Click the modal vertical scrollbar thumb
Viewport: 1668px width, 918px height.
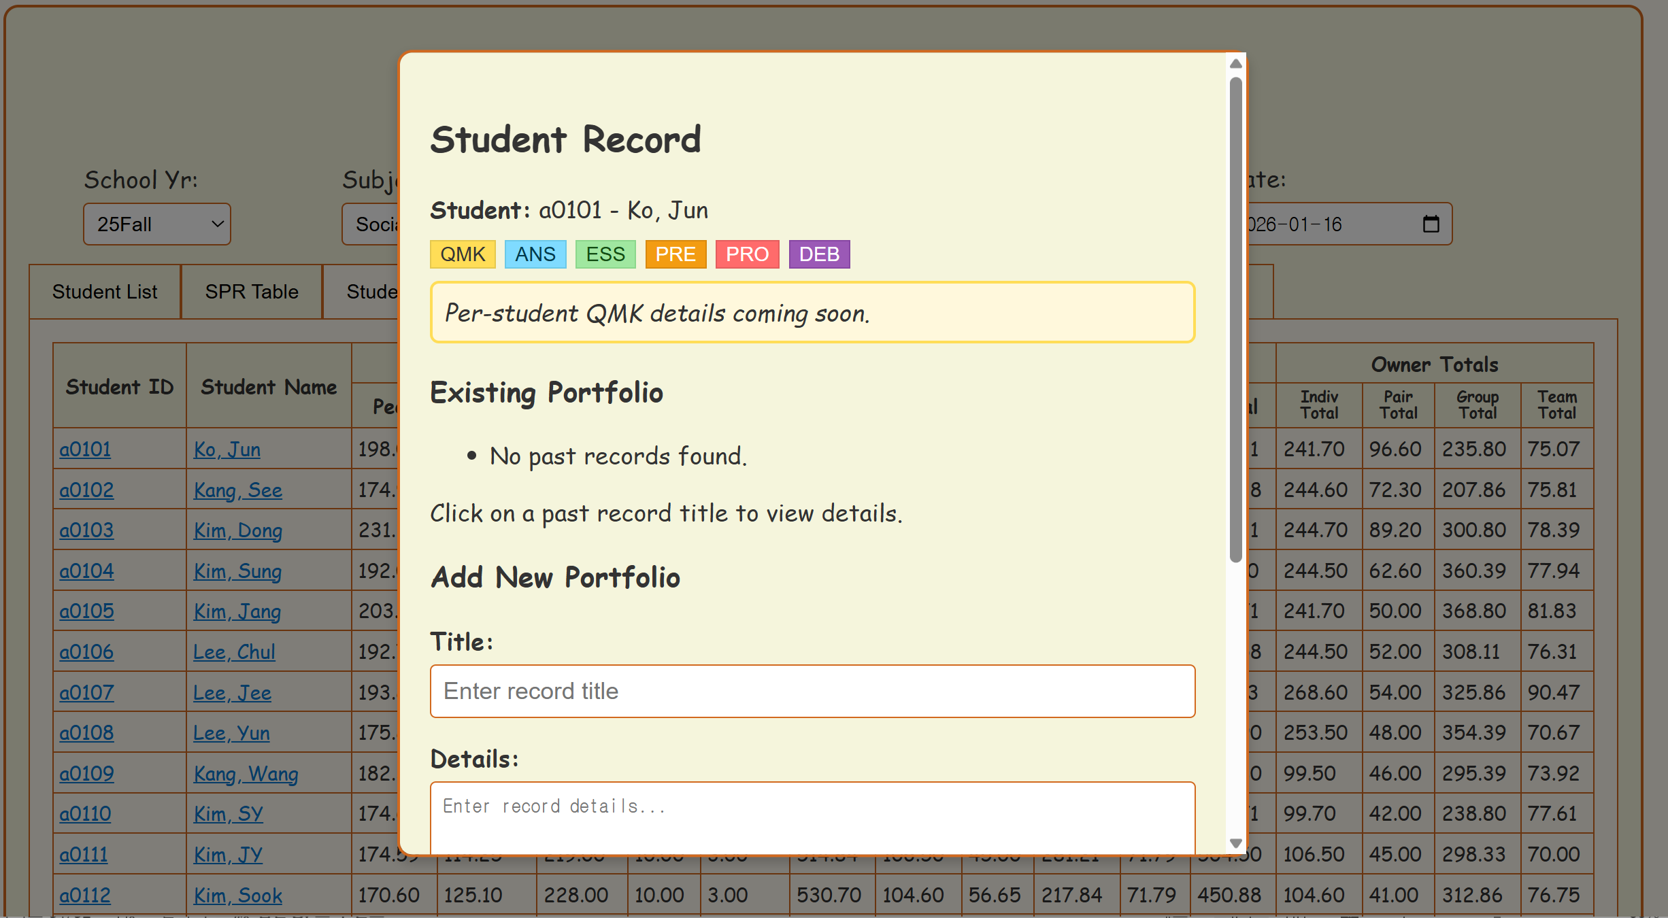(x=1236, y=320)
